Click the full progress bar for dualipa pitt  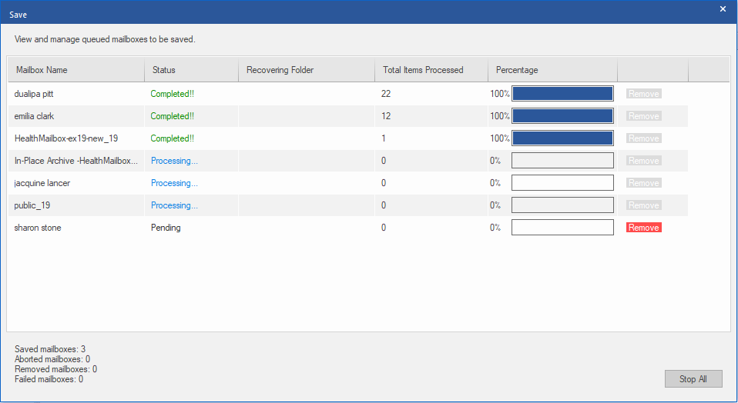[x=562, y=94]
